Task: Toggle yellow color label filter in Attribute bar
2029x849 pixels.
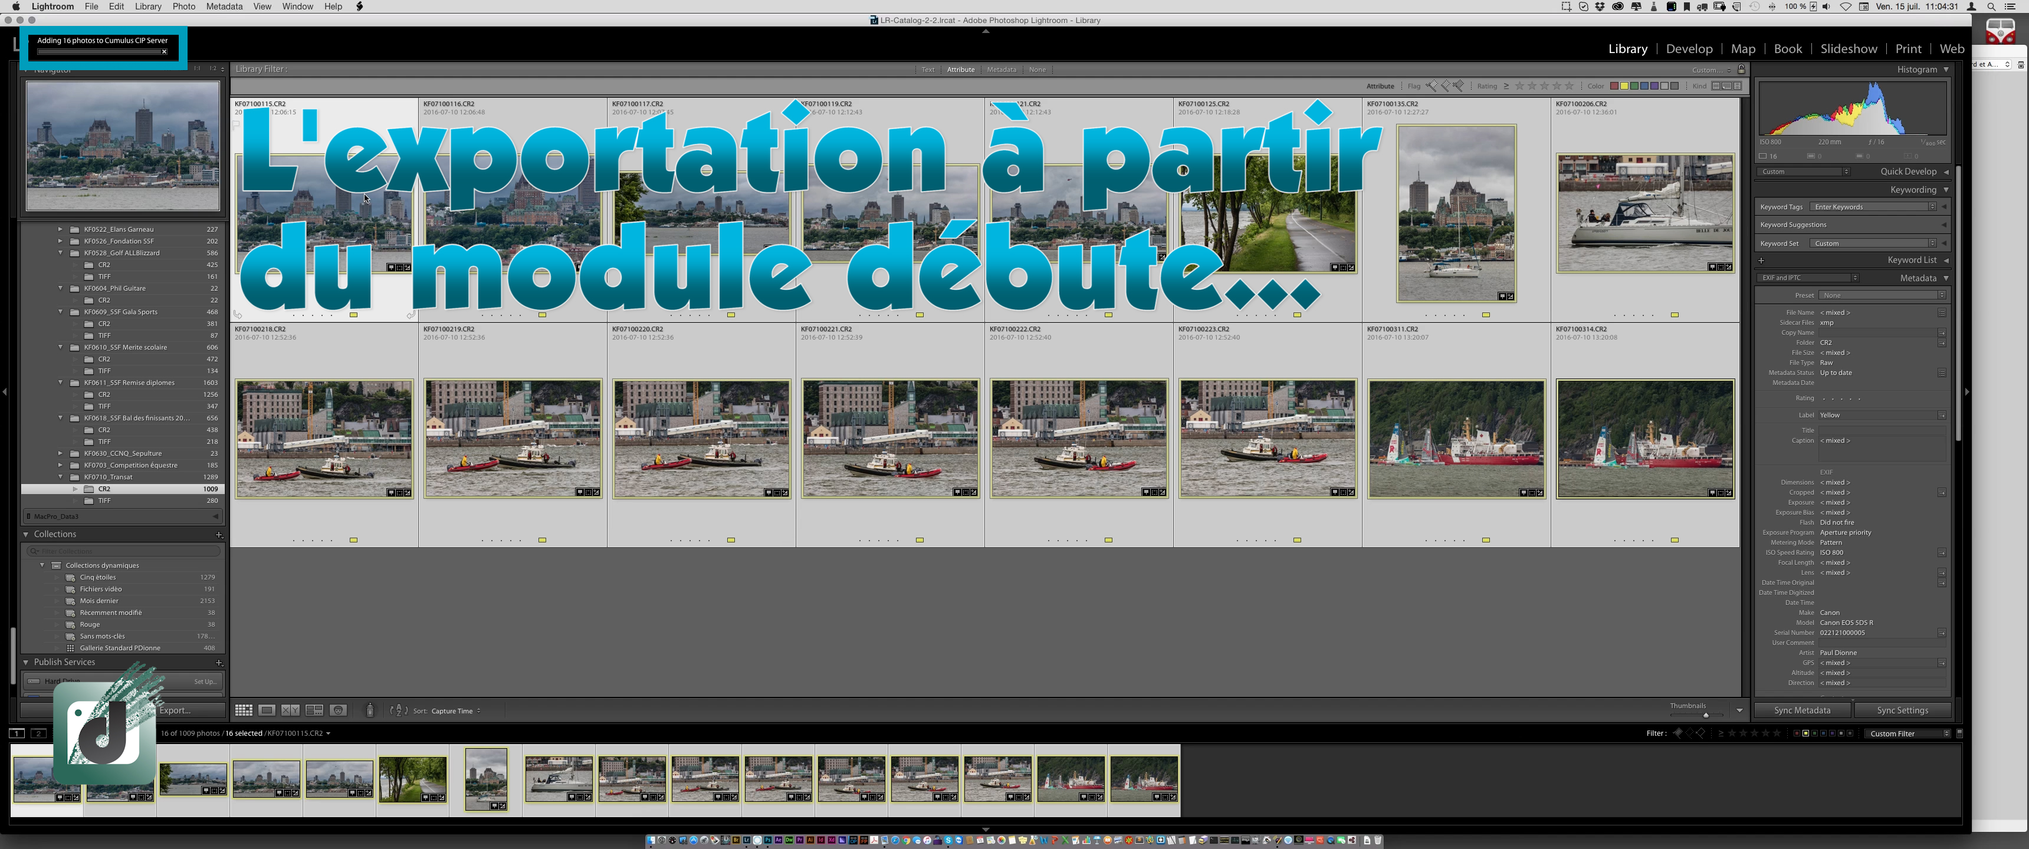Action: (x=1624, y=86)
